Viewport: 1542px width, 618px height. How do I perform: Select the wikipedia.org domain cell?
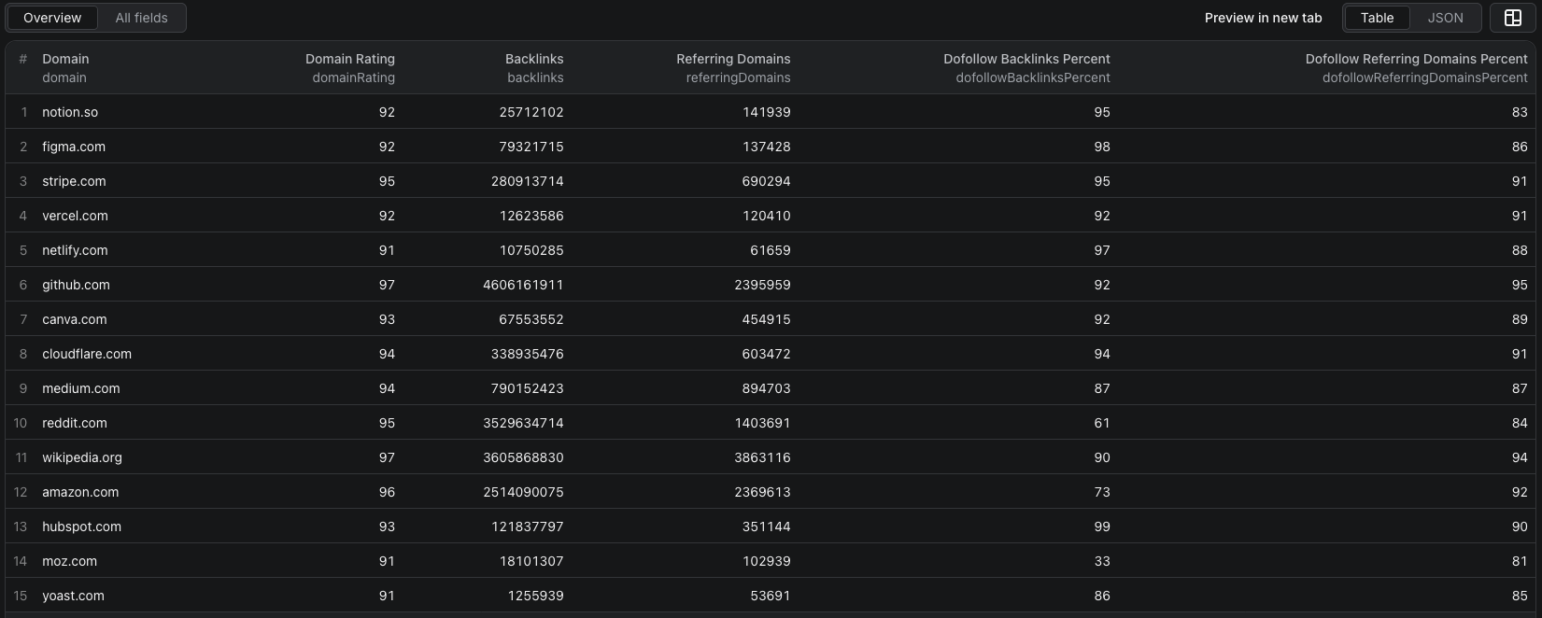click(x=82, y=457)
